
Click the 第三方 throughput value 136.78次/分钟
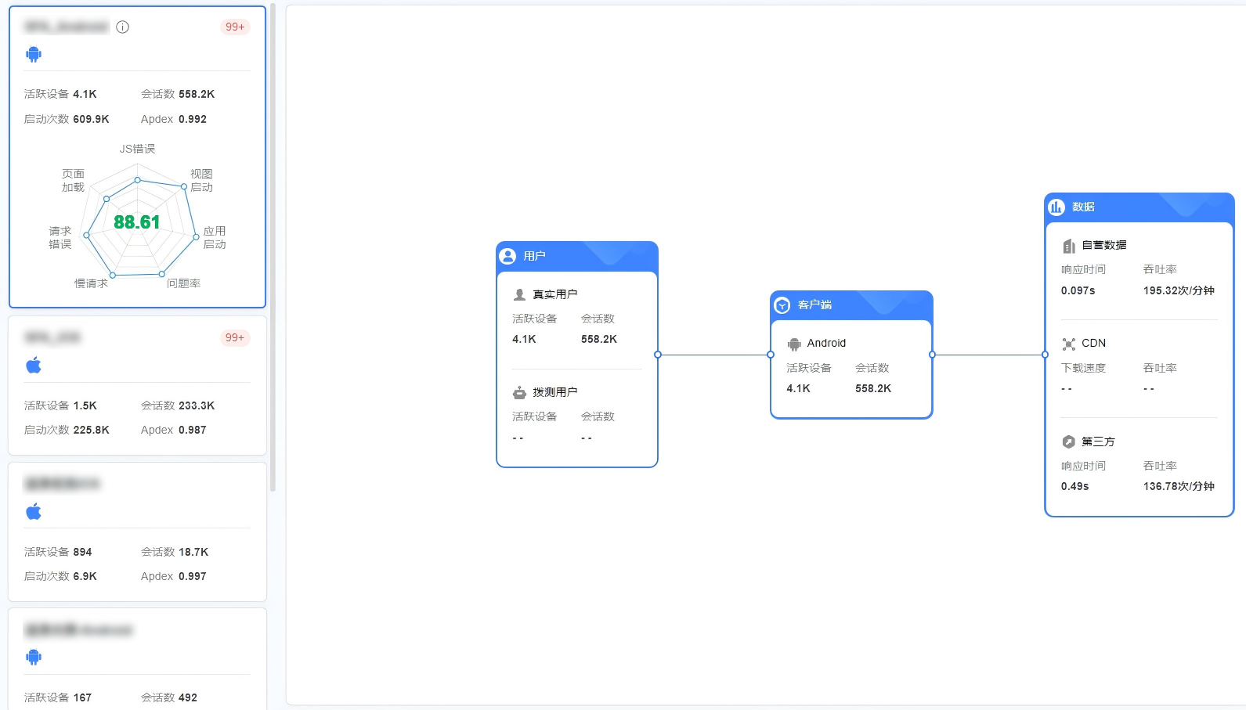point(1178,486)
